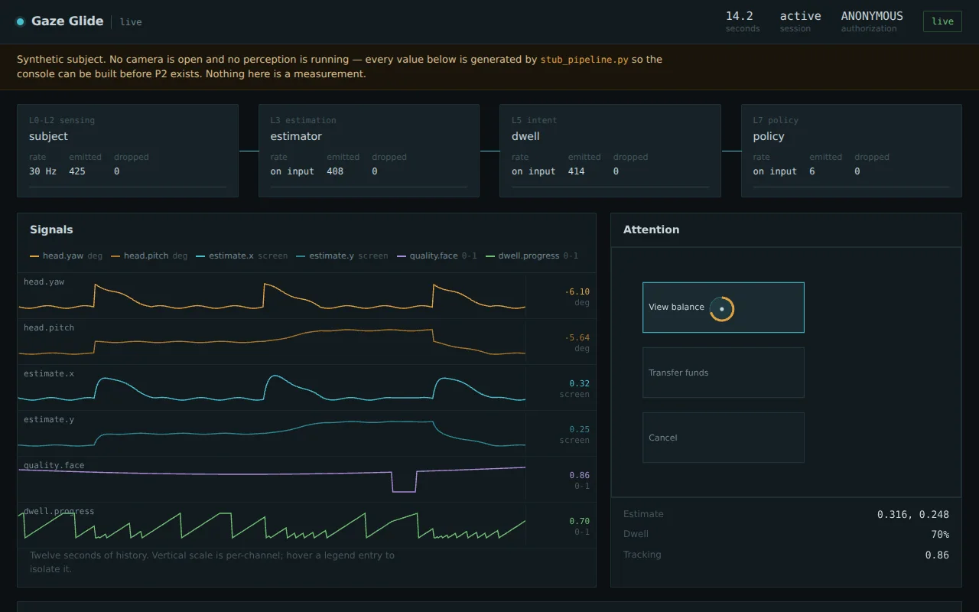Isolate the dwell.progress legend entry
The width and height of the screenshot is (979, 612).
click(532, 256)
